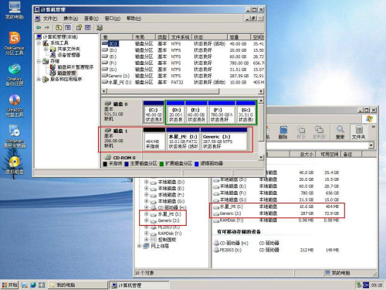Select UltraISO 光盘工具 desktop icon

15,105
